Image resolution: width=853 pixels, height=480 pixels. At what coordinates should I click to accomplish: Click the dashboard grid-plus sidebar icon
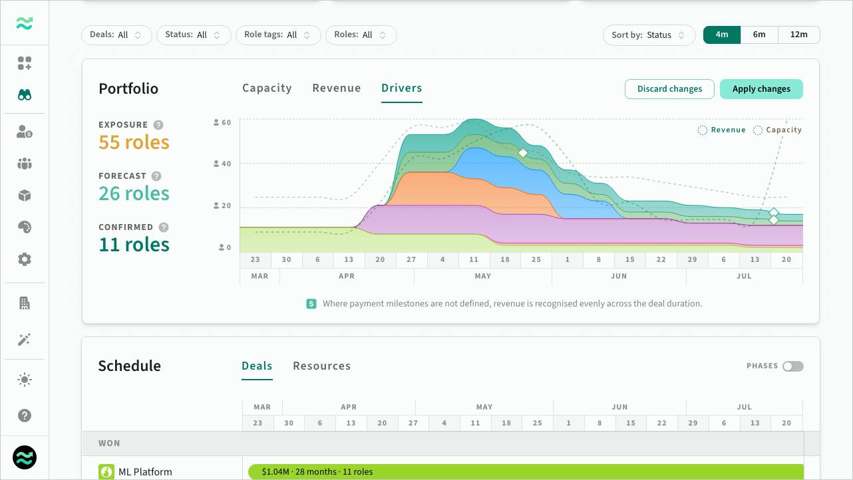tap(25, 63)
